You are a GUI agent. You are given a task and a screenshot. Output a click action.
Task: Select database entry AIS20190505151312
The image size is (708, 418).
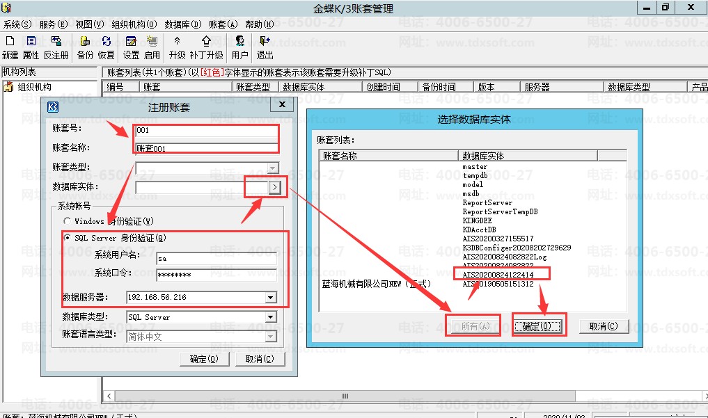click(x=498, y=284)
